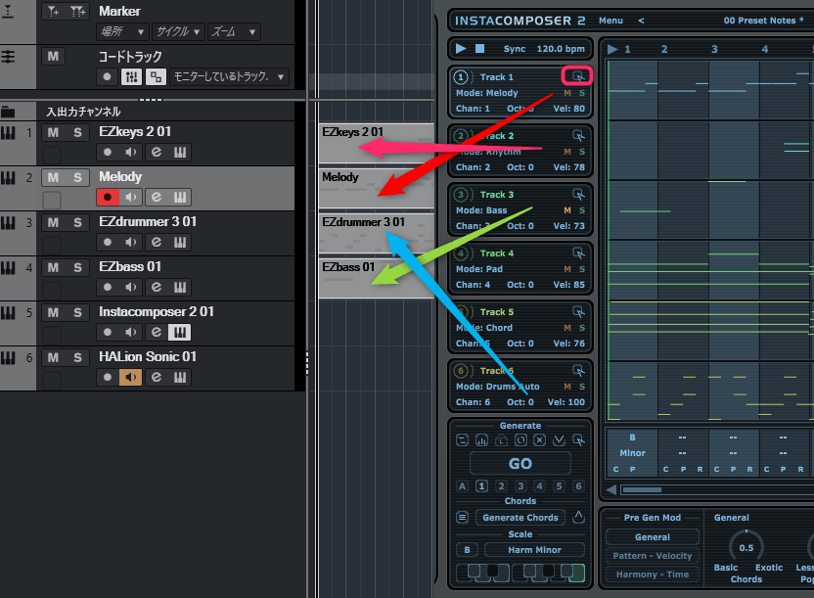The image size is (814, 598).
Task: Solo the EZbass 01 track
Action: (77, 267)
